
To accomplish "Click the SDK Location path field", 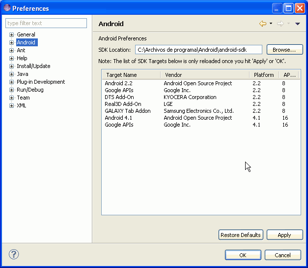I will click(x=198, y=50).
